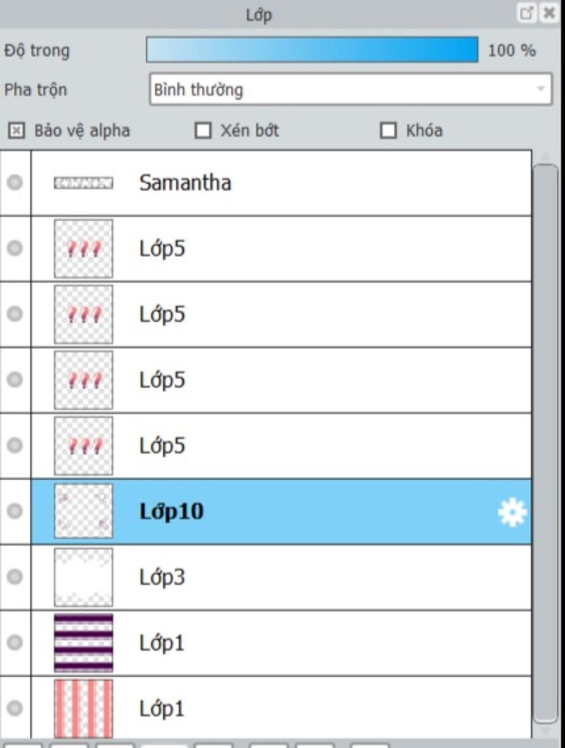Click the purple striped Lớp1 thumbnail
Screen dimensions: 565x748
point(83,643)
